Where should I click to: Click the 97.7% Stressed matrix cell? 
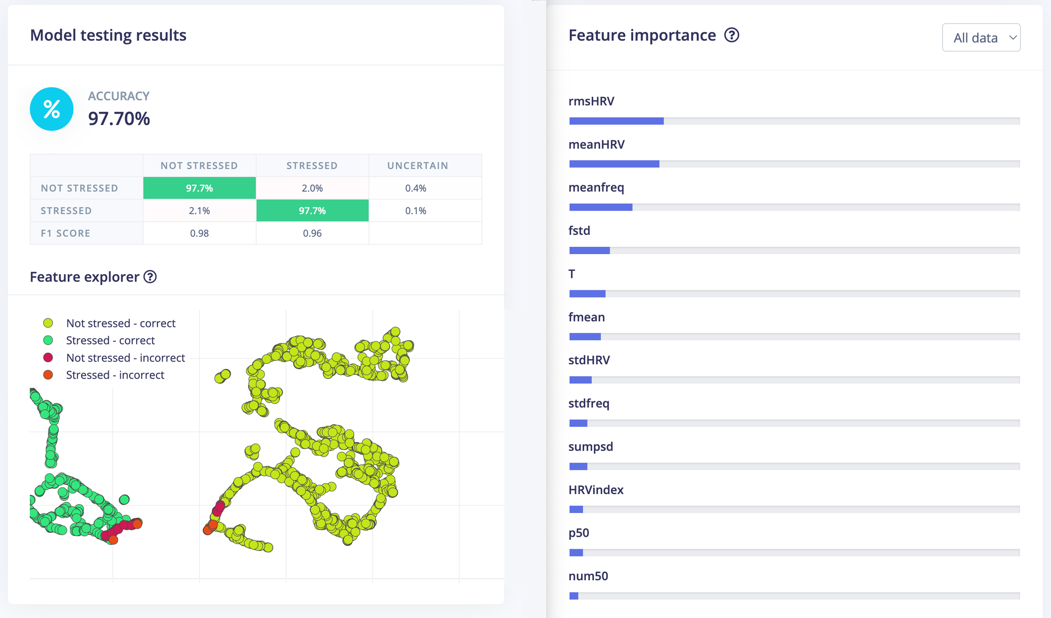(312, 211)
